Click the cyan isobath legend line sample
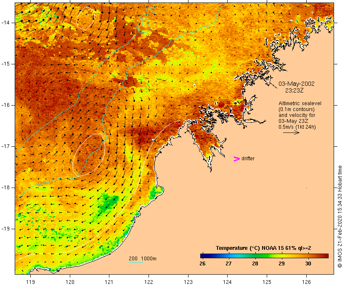 point(136,262)
